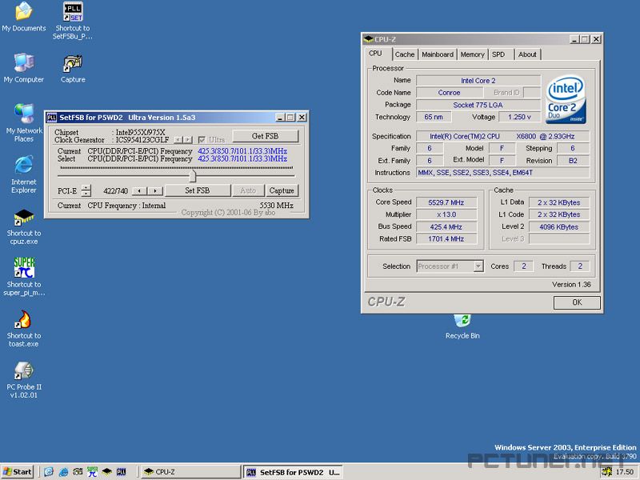Click the Level 2 cache value 4096 KBytes
This screenshot has width=640, height=480.
[x=558, y=227]
